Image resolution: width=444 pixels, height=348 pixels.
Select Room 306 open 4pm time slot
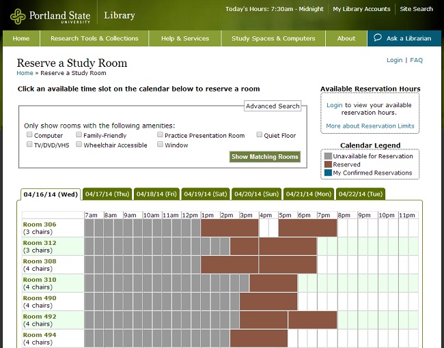pyautogui.click(x=264, y=228)
